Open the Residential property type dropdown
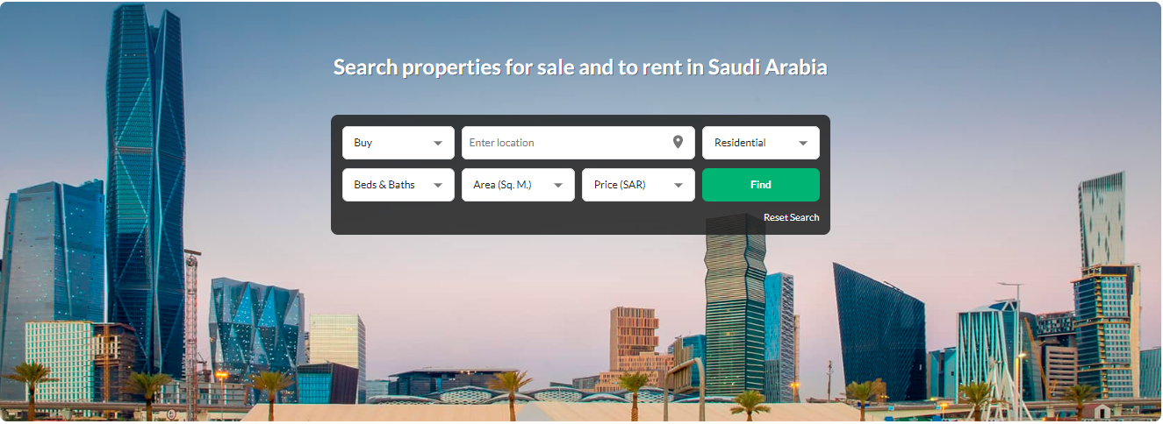 [761, 143]
